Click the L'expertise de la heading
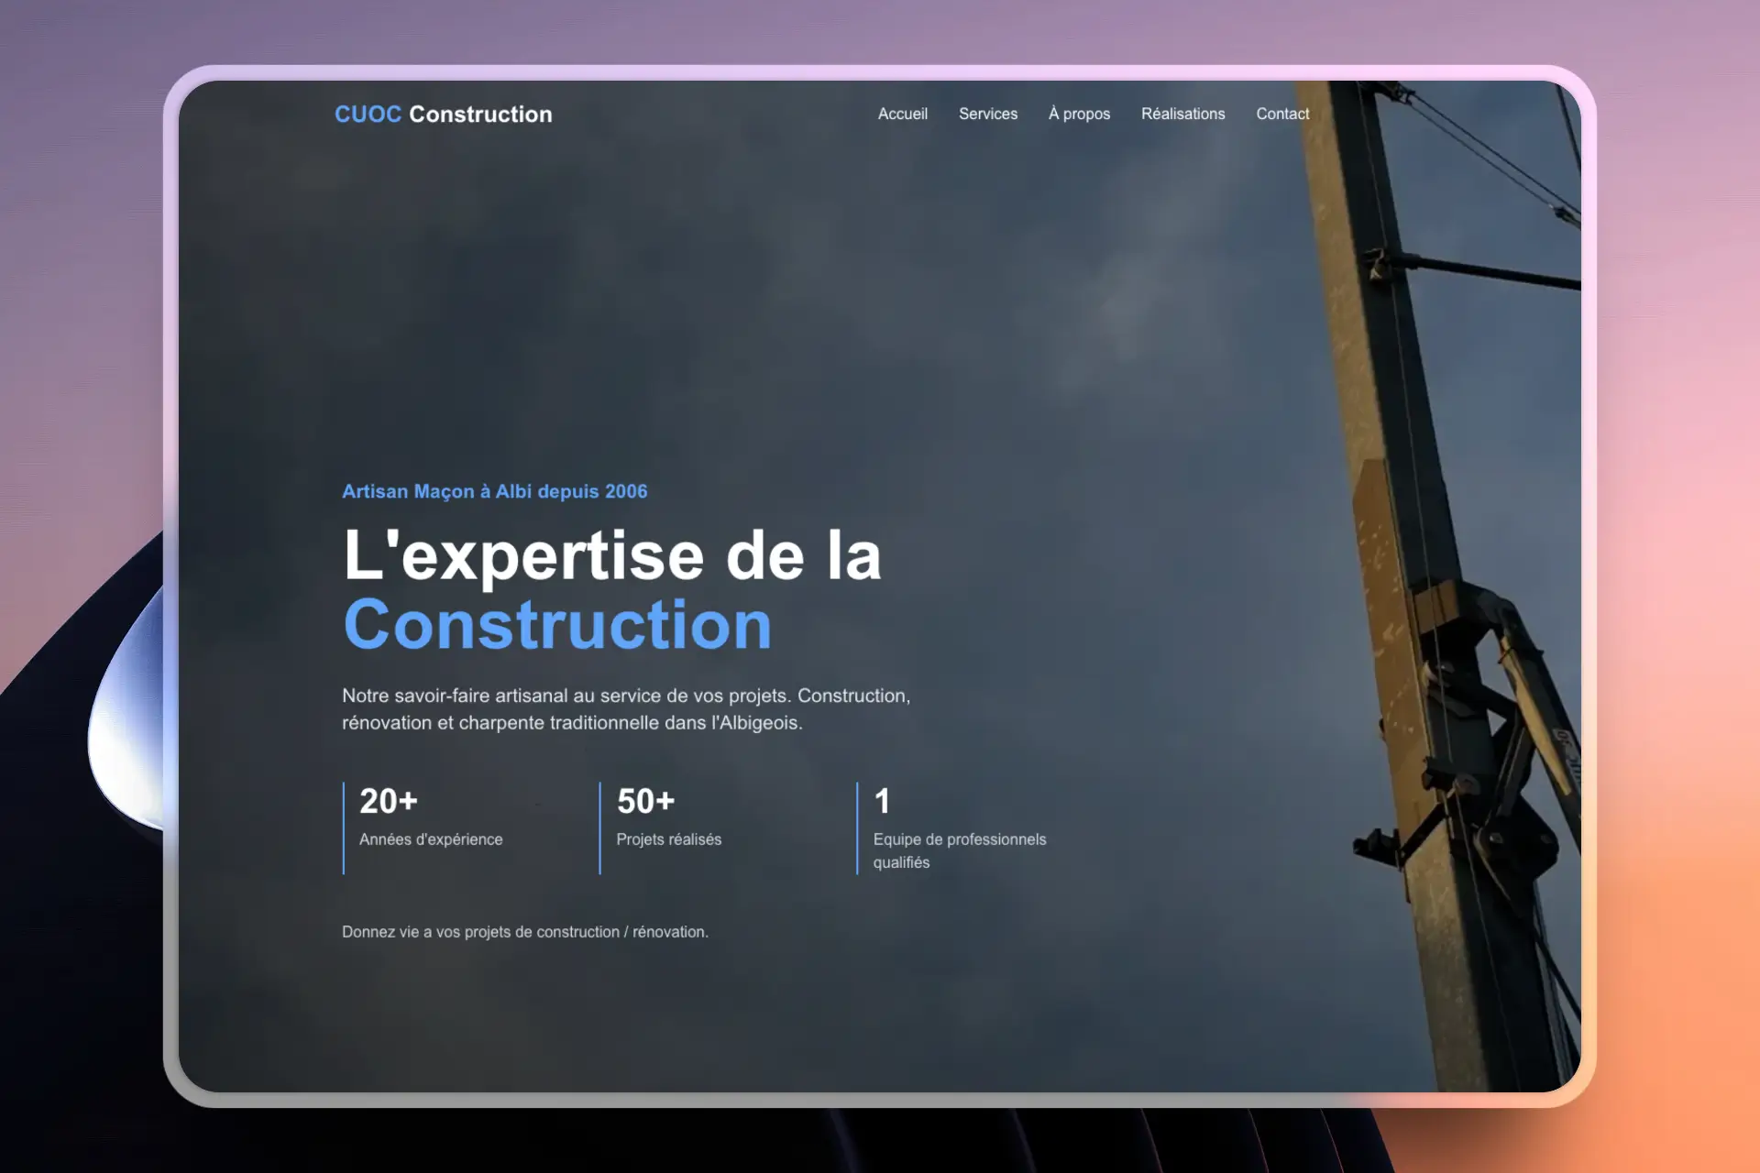 coord(611,555)
